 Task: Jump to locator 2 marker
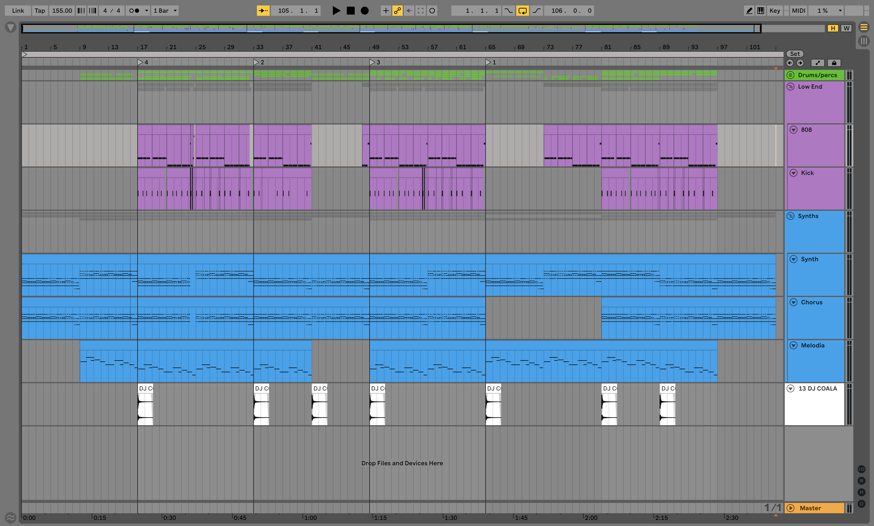(257, 62)
